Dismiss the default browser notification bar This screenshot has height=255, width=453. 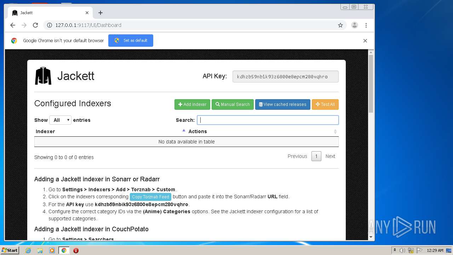tap(365, 41)
